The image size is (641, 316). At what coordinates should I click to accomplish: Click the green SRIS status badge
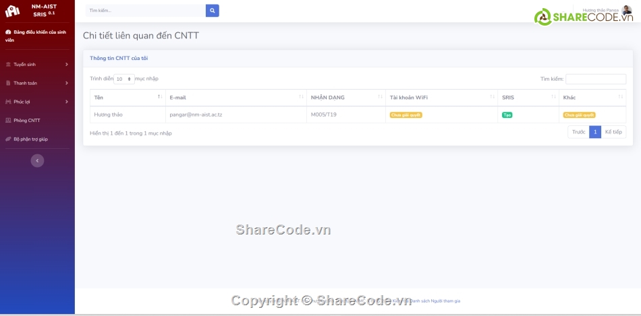(507, 115)
